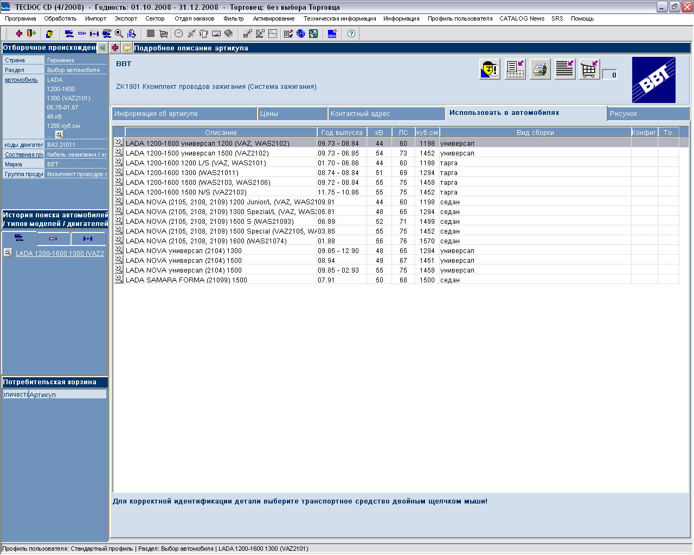Image resolution: width=694 pixels, height=555 pixels.
Task: Click the spark plug toolbar icon
Action: coord(191,34)
